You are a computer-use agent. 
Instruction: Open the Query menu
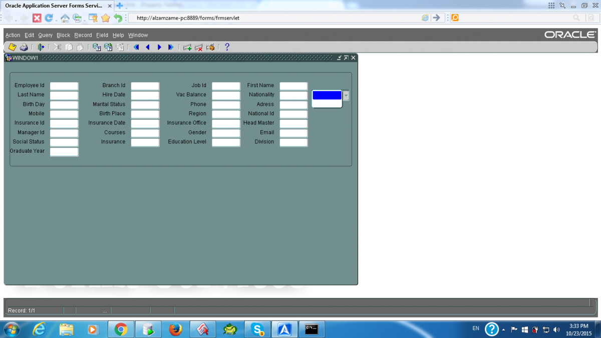point(45,35)
